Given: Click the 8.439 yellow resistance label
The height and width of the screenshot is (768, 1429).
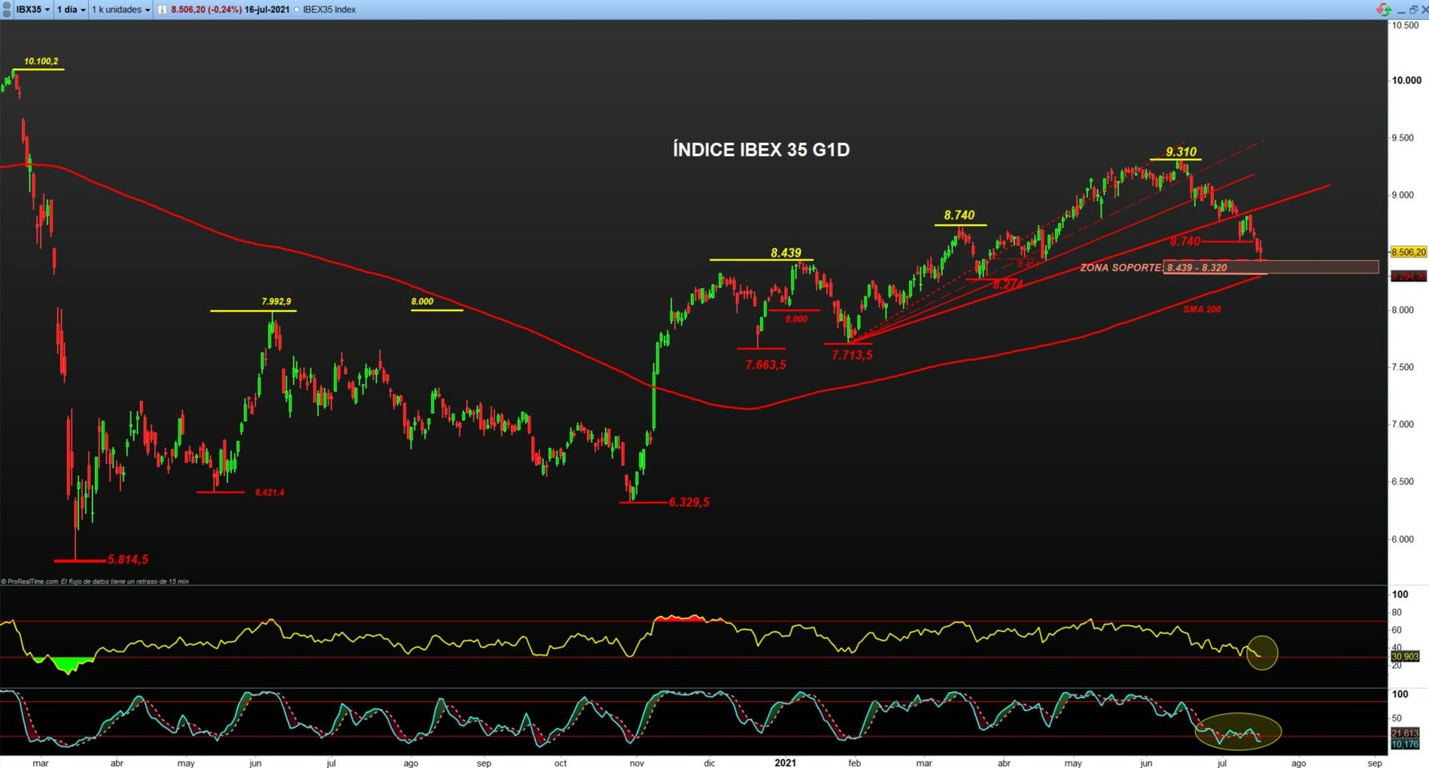Looking at the screenshot, I should coord(786,253).
